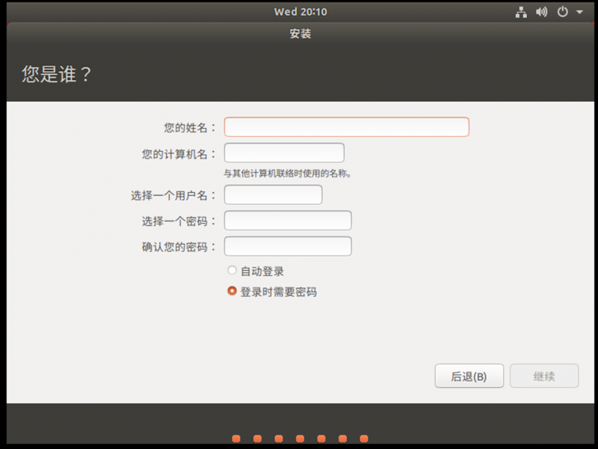598x449 pixels.
Task: Click the 选择一个用户名 input box
Action: coord(273,195)
